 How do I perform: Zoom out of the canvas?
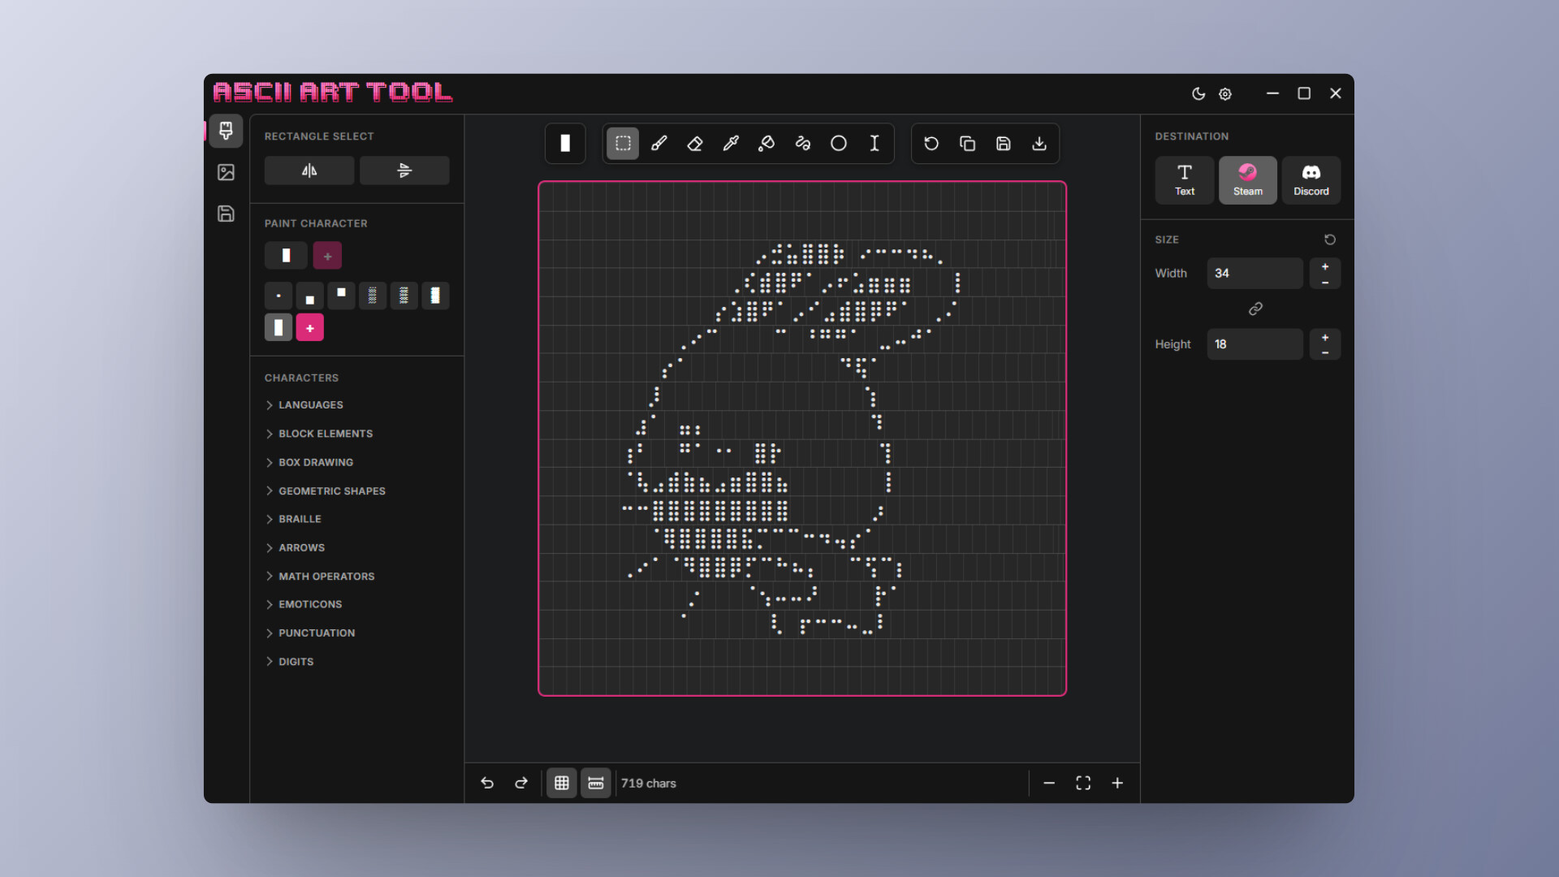point(1049,783)
